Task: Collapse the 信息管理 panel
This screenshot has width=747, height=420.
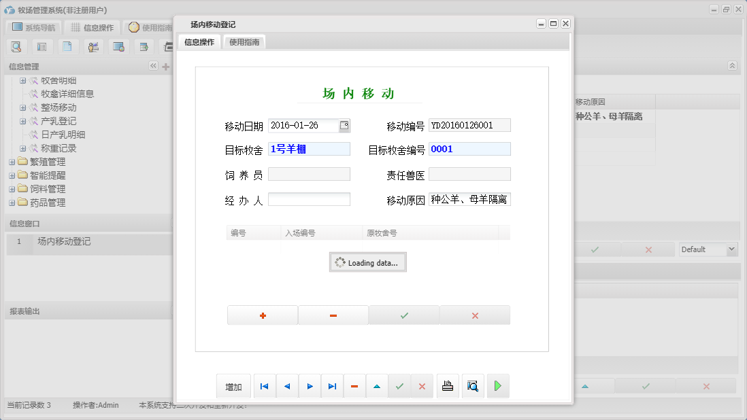Action: point(153,66)
